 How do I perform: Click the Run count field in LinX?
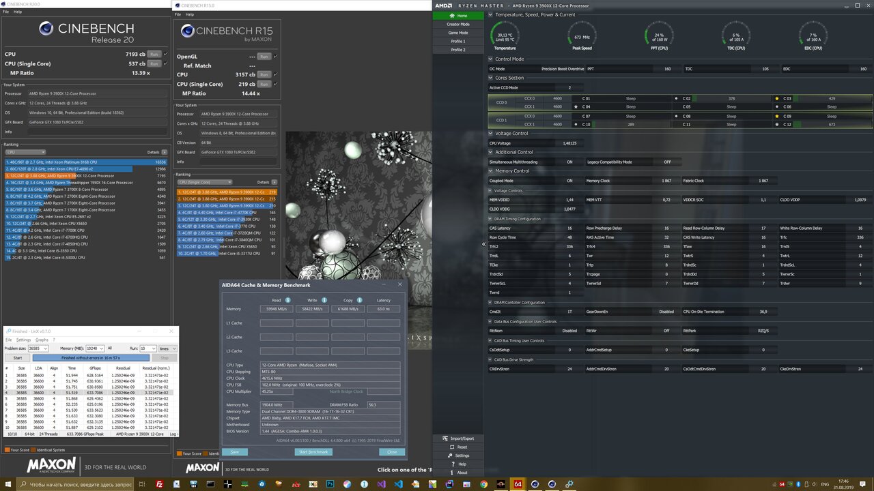(x=146, y=348)
